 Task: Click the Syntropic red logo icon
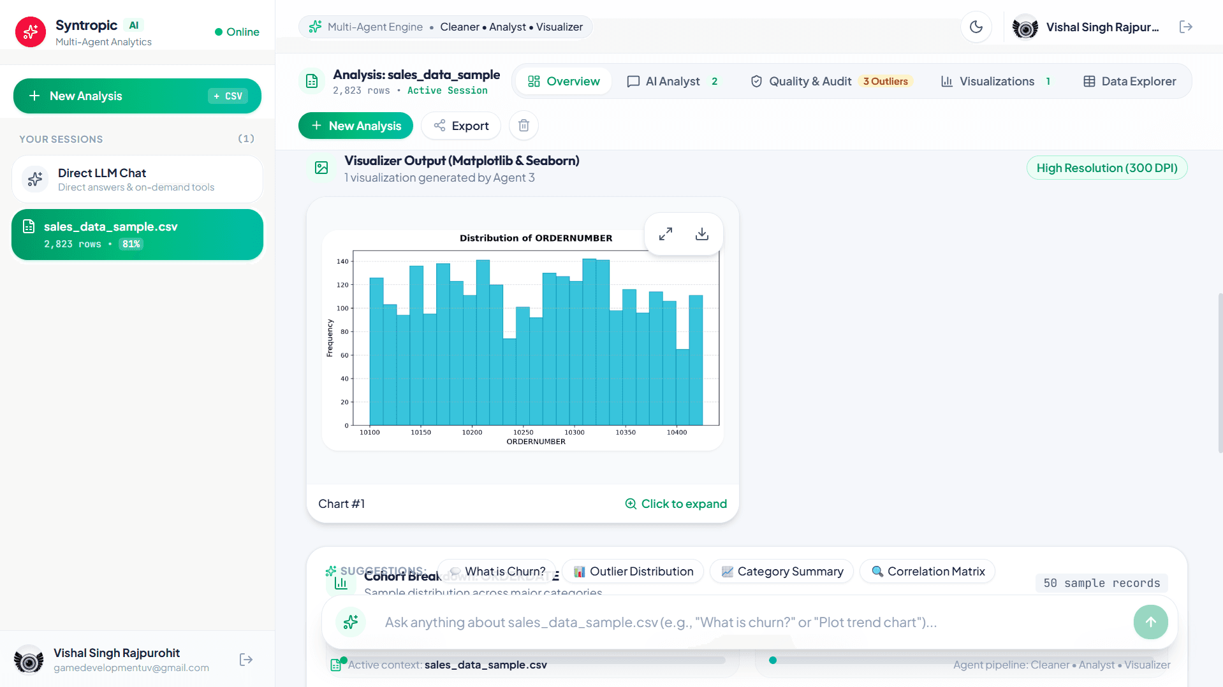pyautogui.click(x=31, y=32)
